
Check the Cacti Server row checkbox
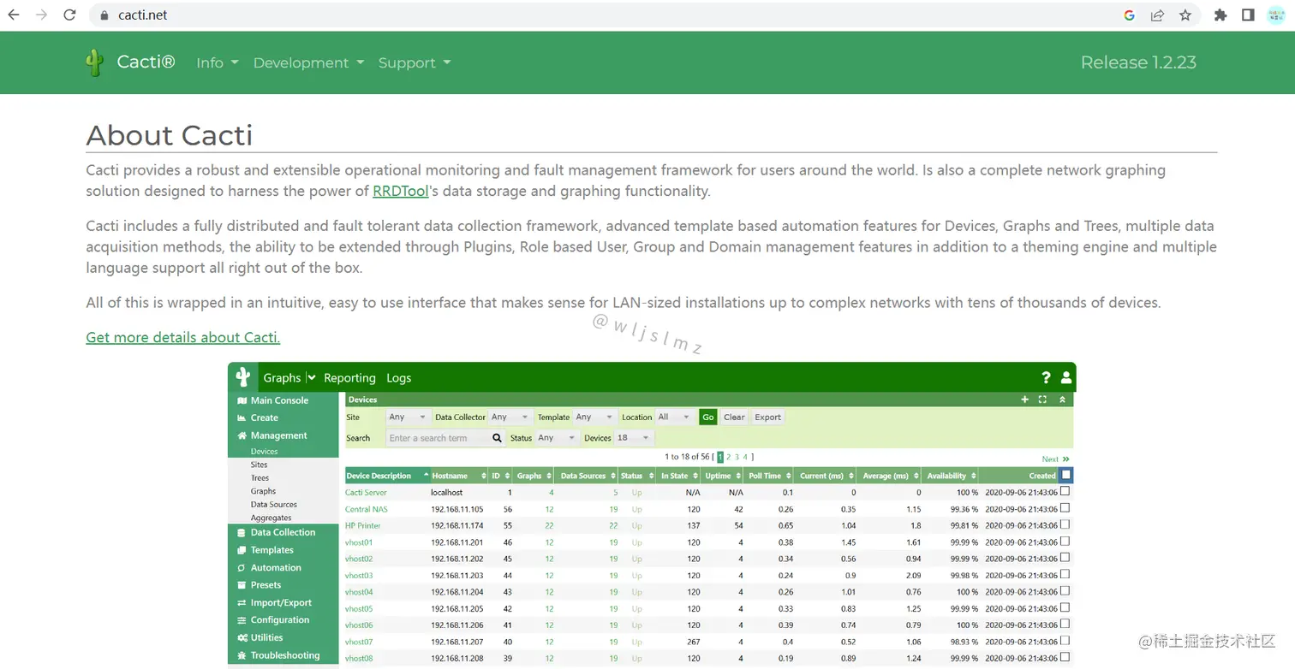1065,492
